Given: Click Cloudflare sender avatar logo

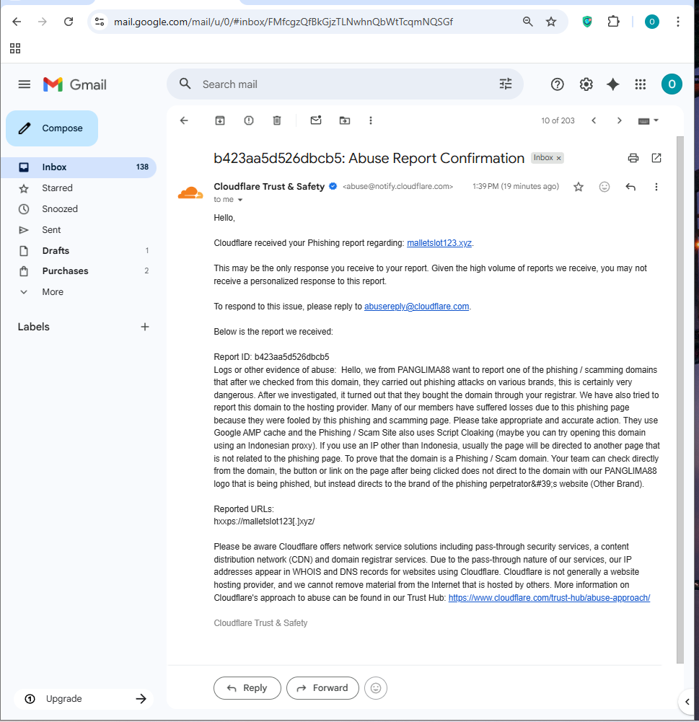Looking at the screenshot, I should pyautogui.click(x=190, y=193).
